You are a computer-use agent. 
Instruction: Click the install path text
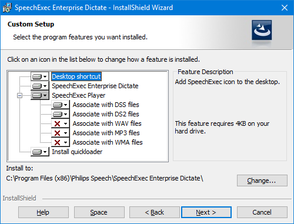tap(105, 178)
